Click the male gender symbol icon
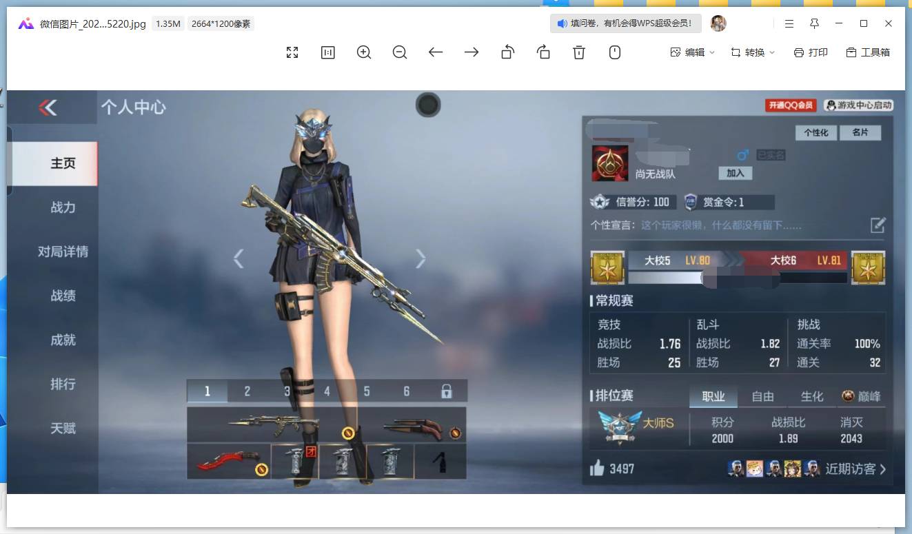The height and width of the screenshot is (534, 912). pyautogui.click(x=742, y=155)
